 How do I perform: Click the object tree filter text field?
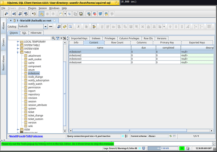click(x=30, y=38)
